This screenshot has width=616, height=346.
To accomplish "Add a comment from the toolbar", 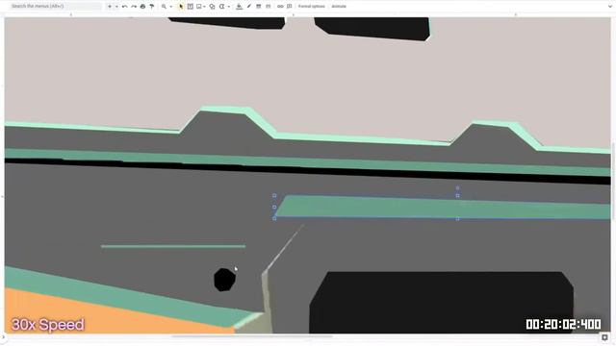I will point(290,7).
